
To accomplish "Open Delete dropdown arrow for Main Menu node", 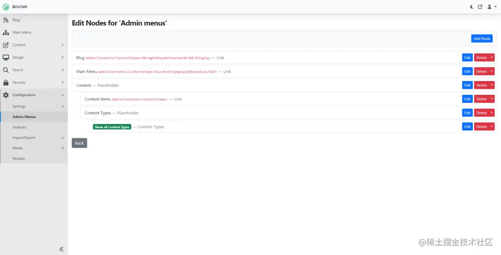I will tap(492, 71).
